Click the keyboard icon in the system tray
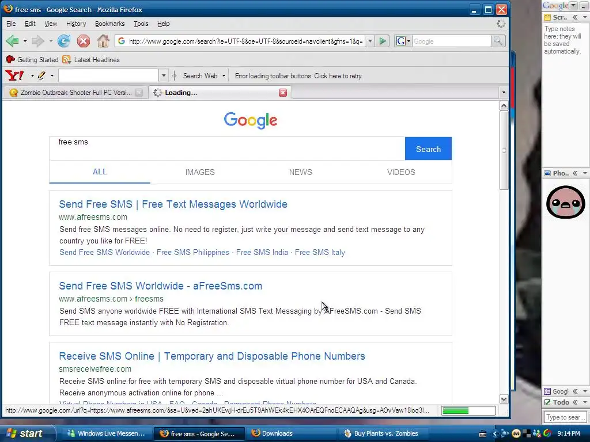 click(483, 434)
